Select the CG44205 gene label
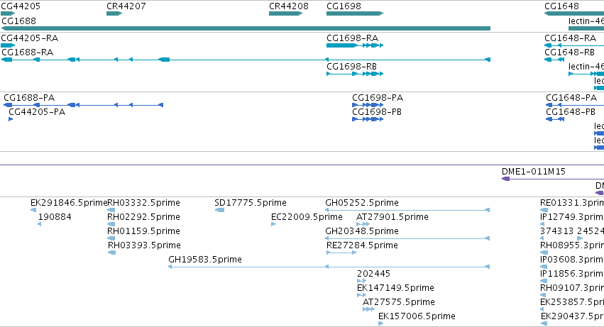This screenshot has width=604, height=327. click(21, 6)
